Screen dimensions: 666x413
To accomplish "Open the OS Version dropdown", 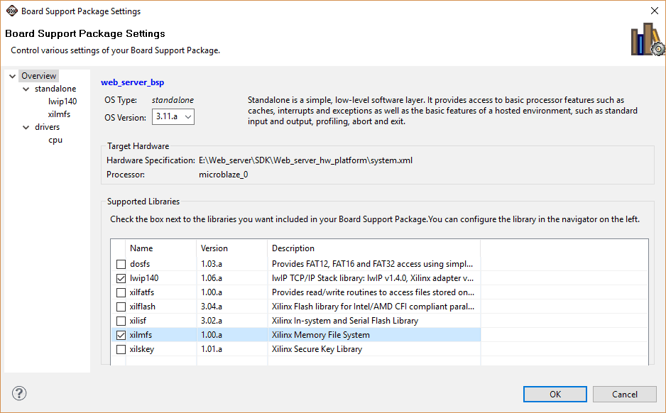I will point(173,117).
